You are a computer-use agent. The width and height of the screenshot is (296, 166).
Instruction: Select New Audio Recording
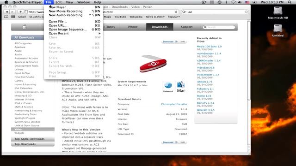pos(74,15)
